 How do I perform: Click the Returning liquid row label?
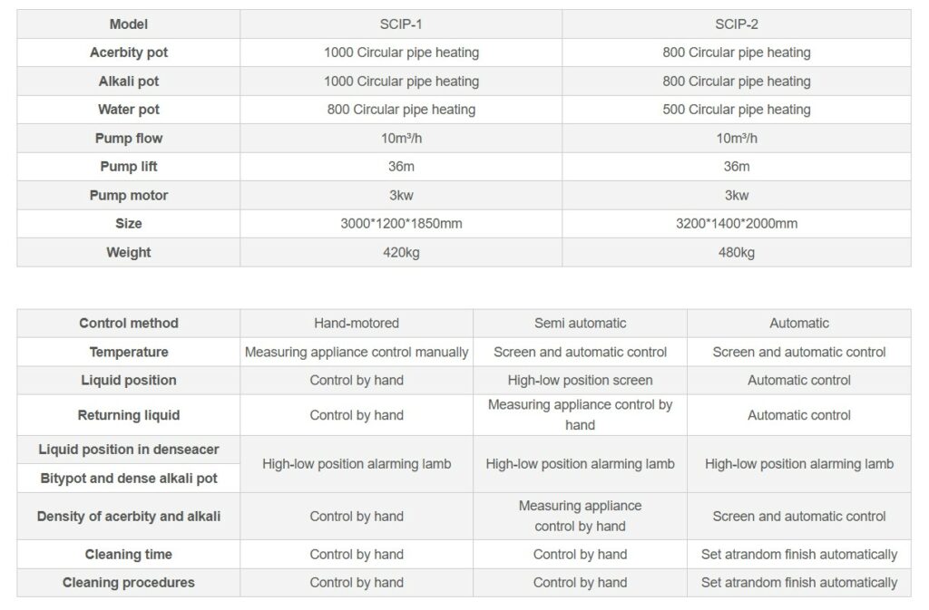tap(129, 415)
